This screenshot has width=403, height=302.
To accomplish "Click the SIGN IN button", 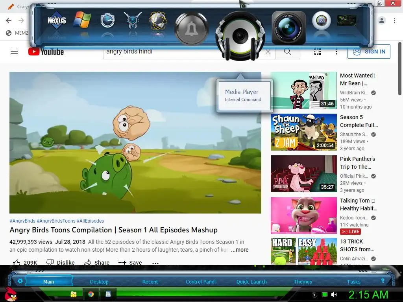I will tap(369, 52).
